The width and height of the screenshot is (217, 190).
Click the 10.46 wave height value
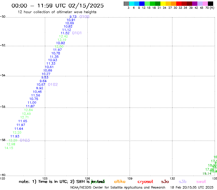[x=37, y=92]
